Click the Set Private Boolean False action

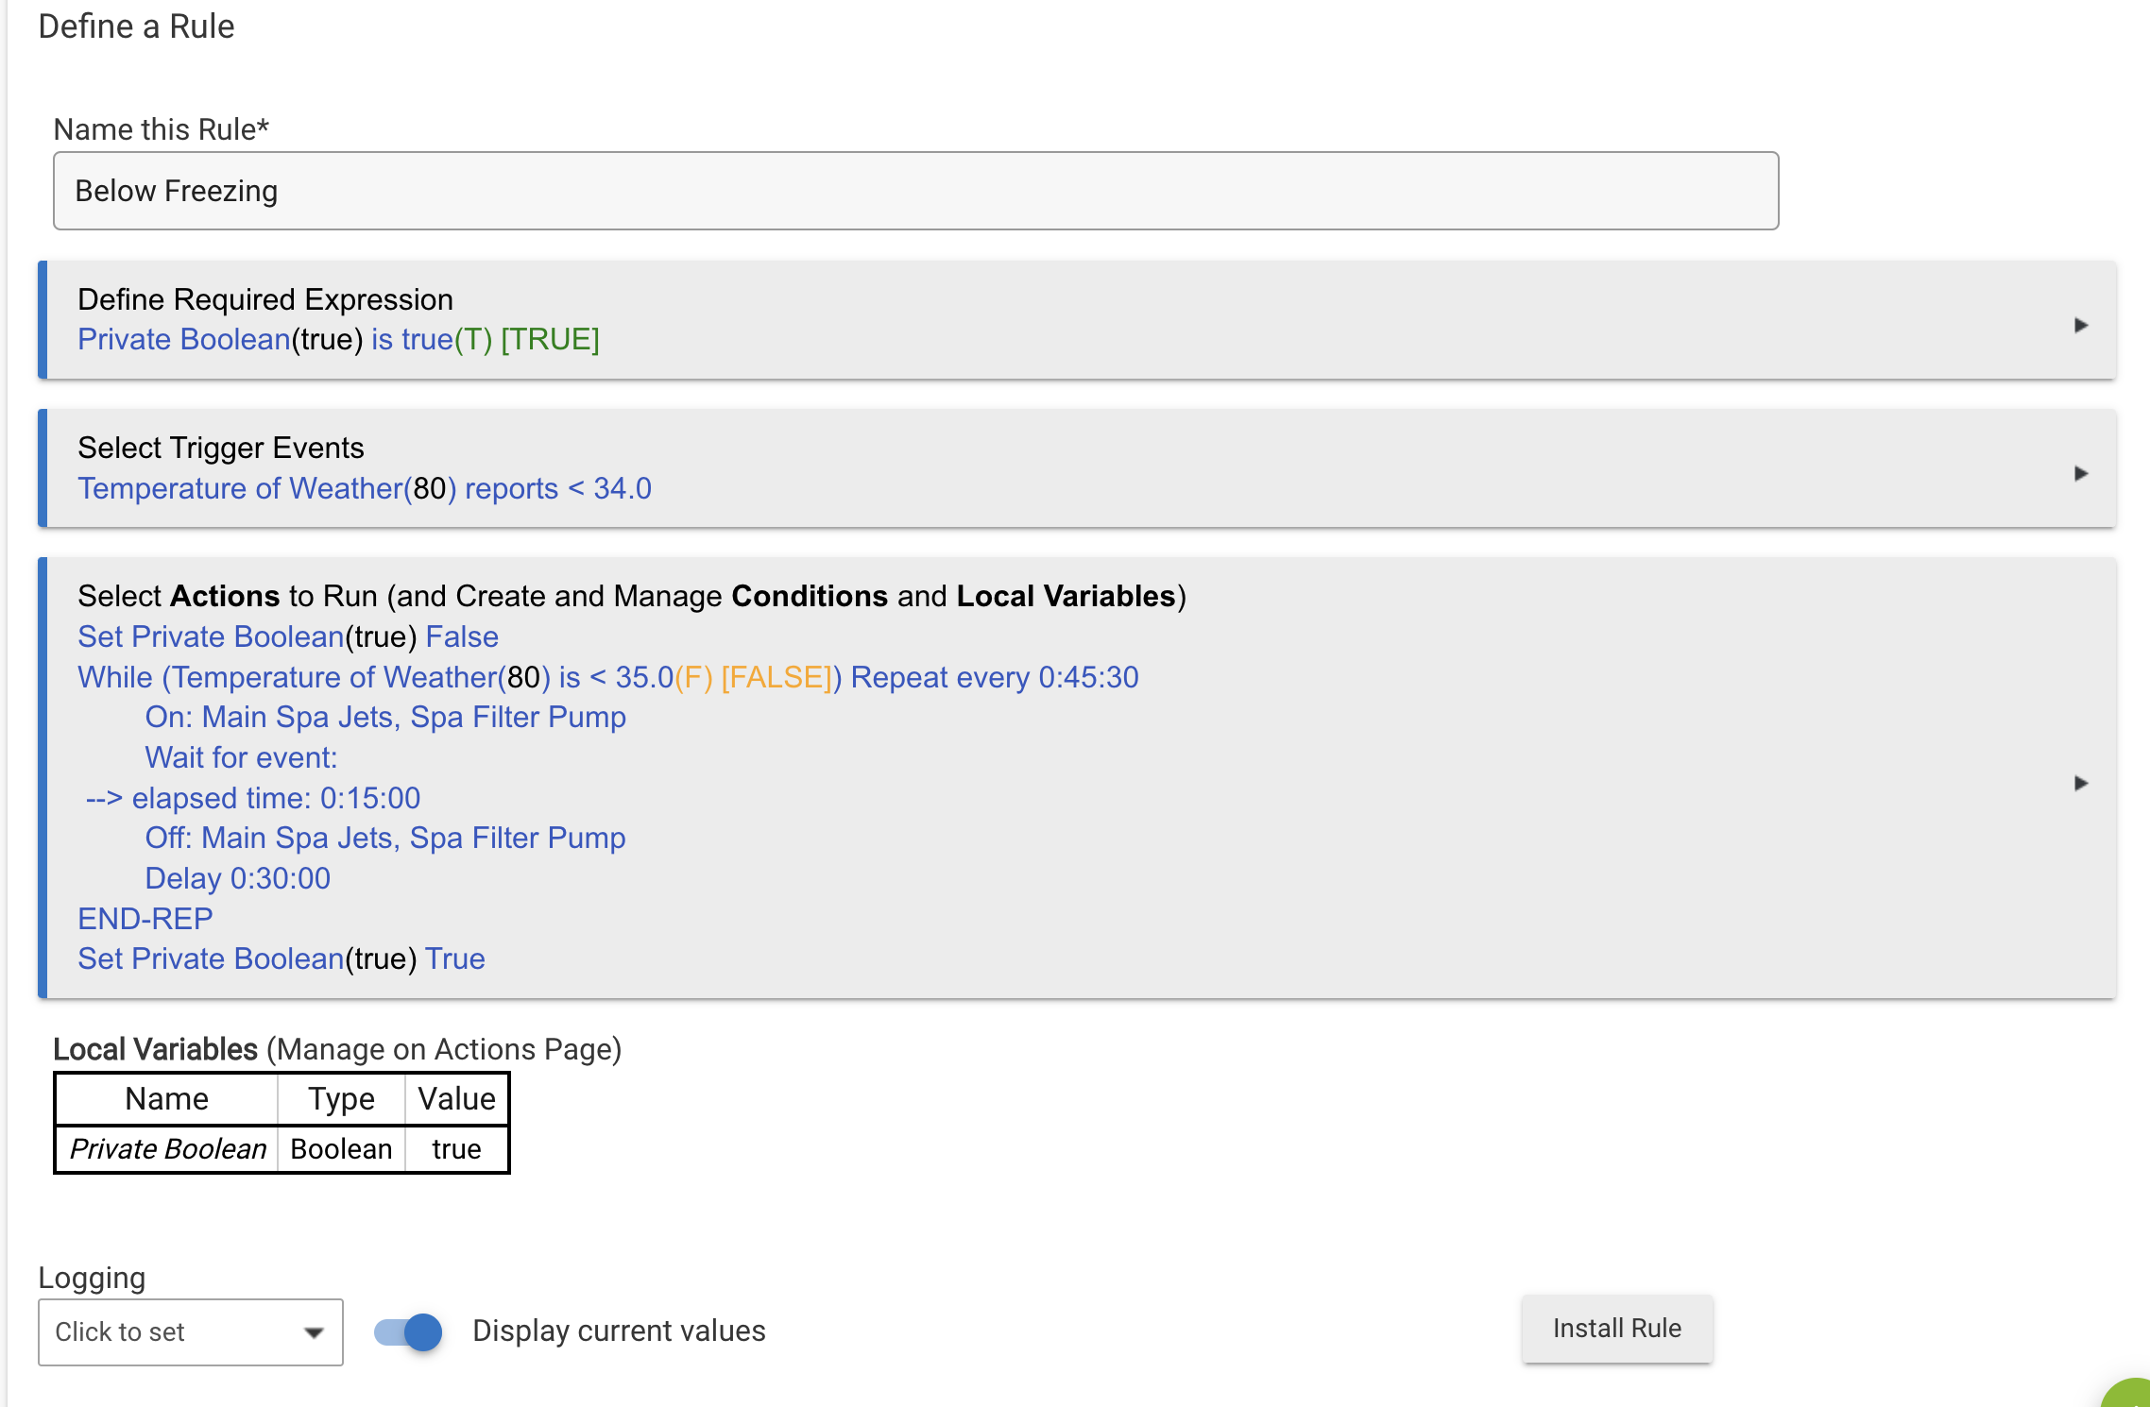pyautogui.click(x=287, y=636)
